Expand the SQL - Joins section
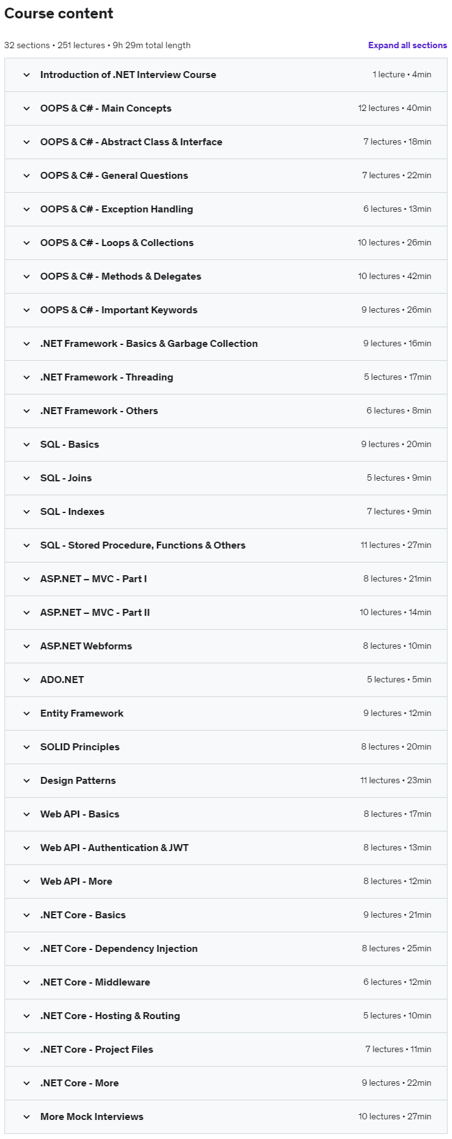This screenshot has height=1139, width=452. [x=225, y=478]
